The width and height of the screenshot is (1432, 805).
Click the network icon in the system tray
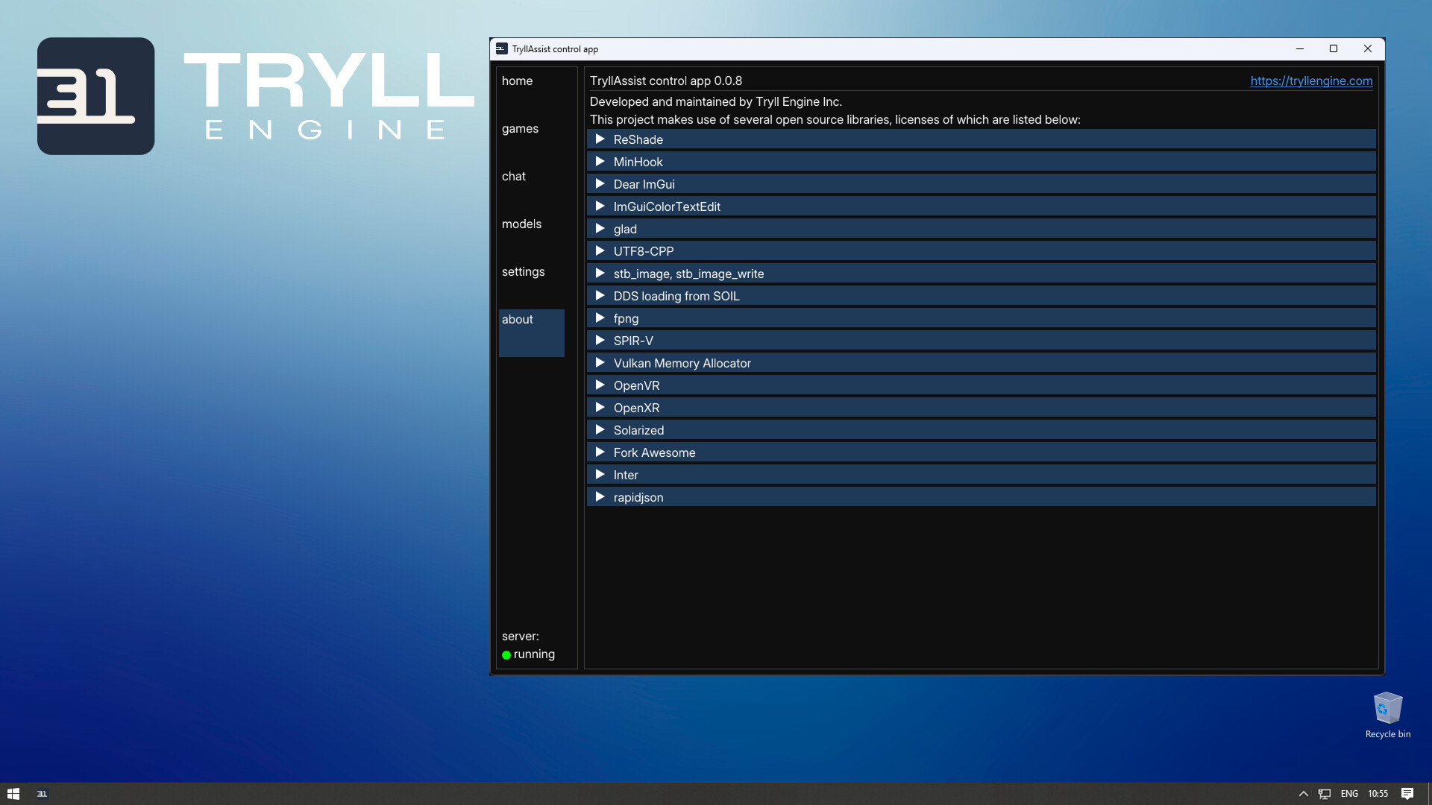[1324, 793]
